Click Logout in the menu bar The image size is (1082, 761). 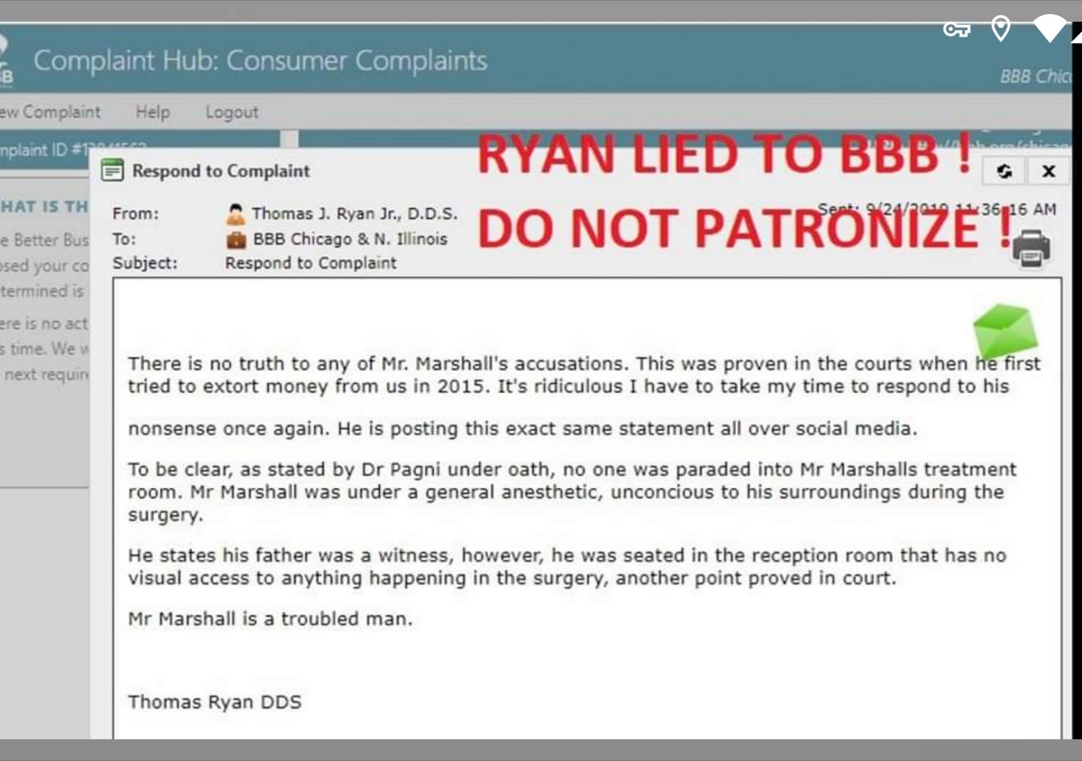click(232, 112)
